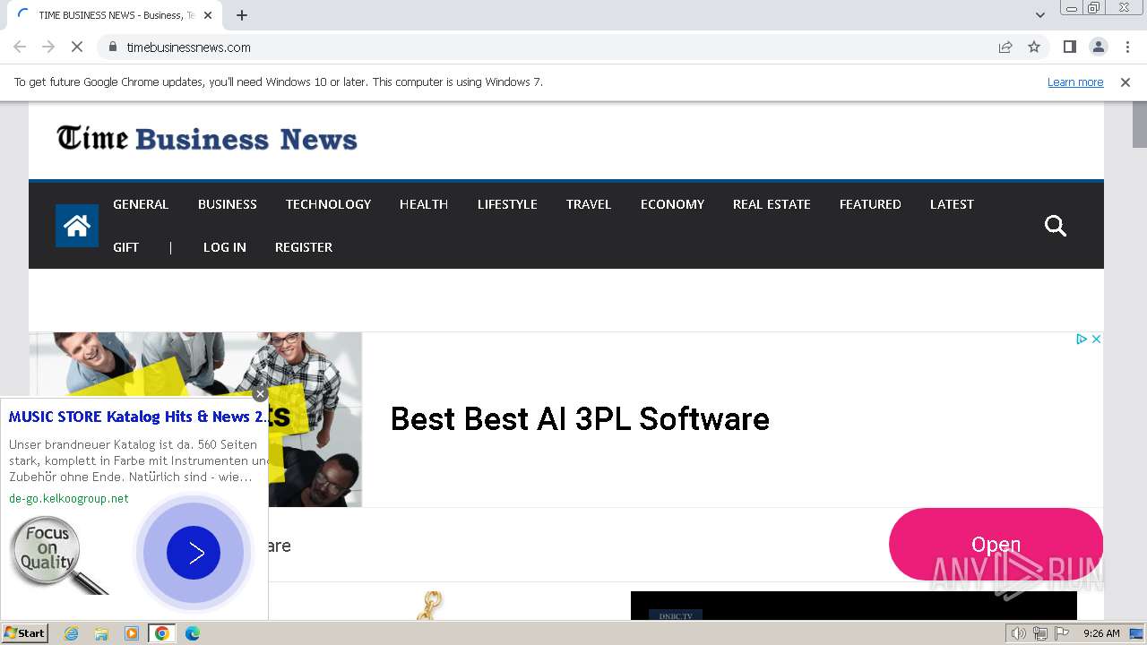This screenshot has width=1147, height=645.
Task: Click the REGISTER link
Action: pyautogui.click(x=304, y=247)
